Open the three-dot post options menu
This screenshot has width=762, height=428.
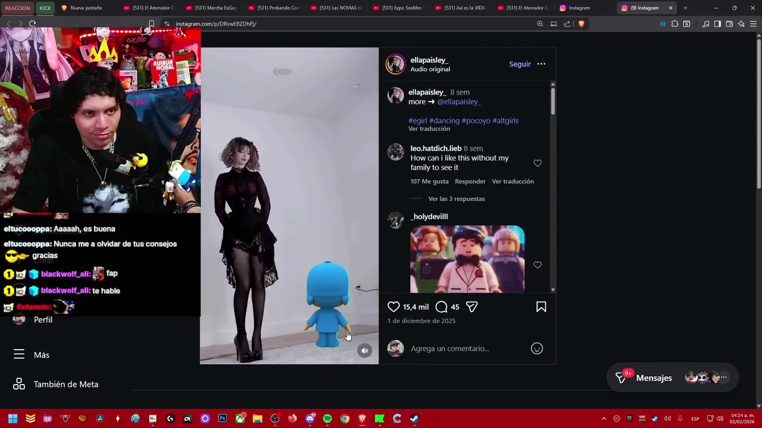(x=541, y=64)
